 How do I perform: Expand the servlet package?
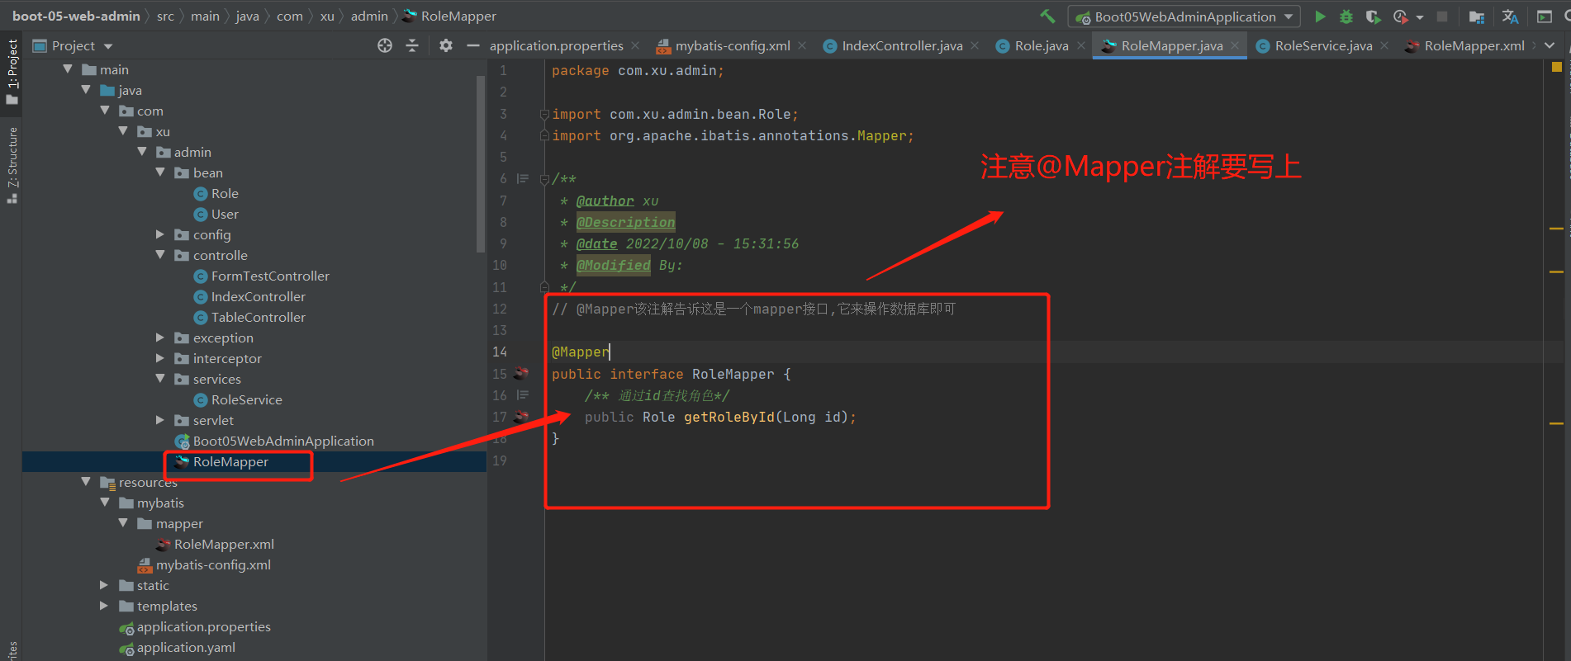(x=160, y=420)
